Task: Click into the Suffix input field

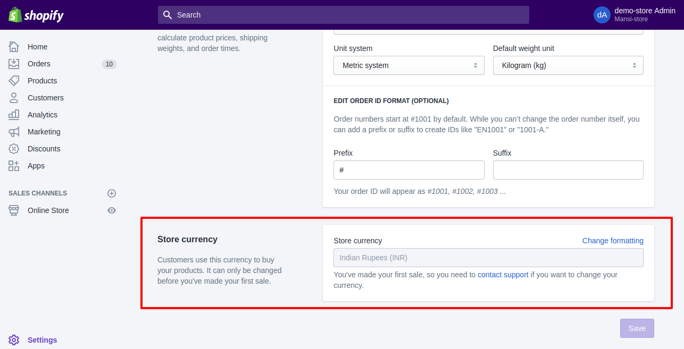Action: point(568,170)
